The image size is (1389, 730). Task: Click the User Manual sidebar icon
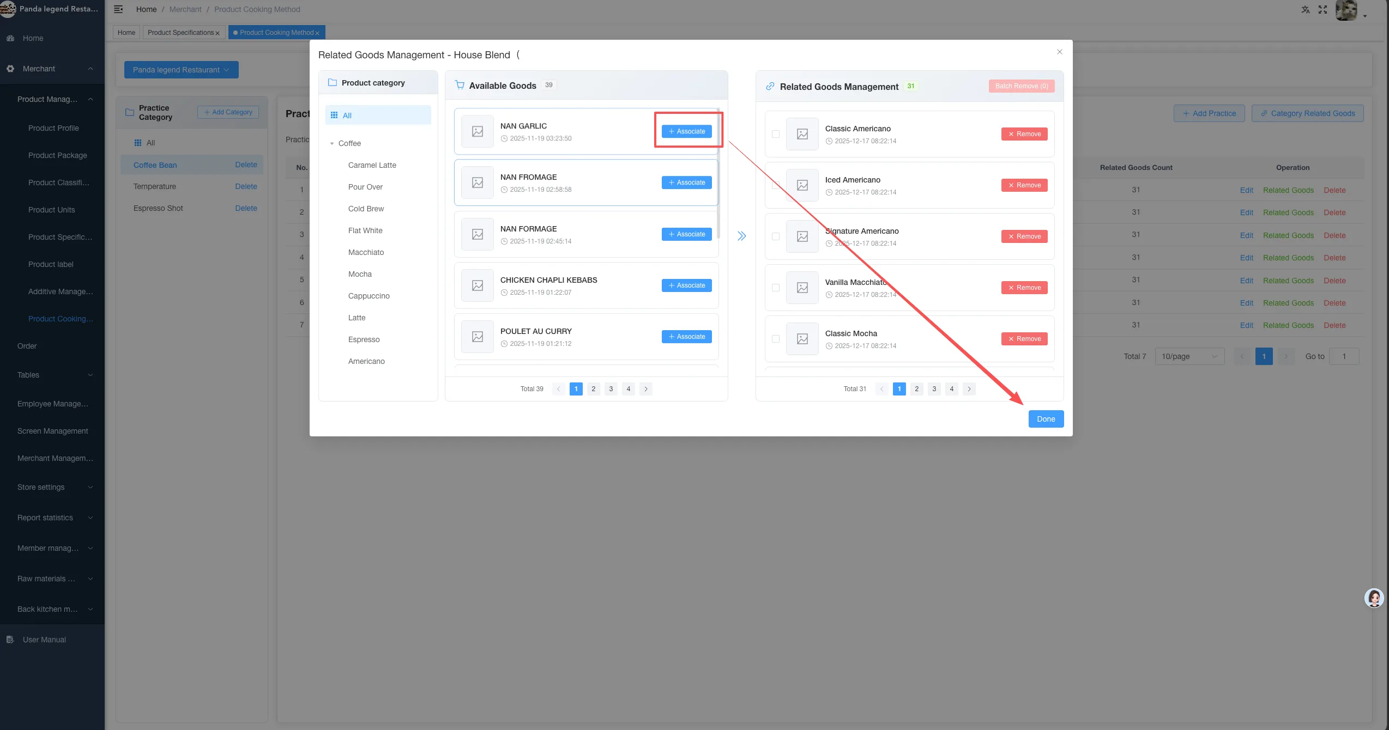tap(10, 640)
